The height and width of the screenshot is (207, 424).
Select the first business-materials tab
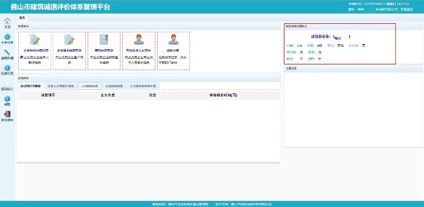click(x=31, y=86)
